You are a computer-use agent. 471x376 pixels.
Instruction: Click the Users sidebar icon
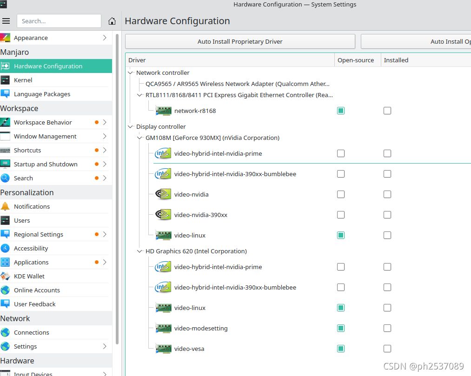[5, 220]
